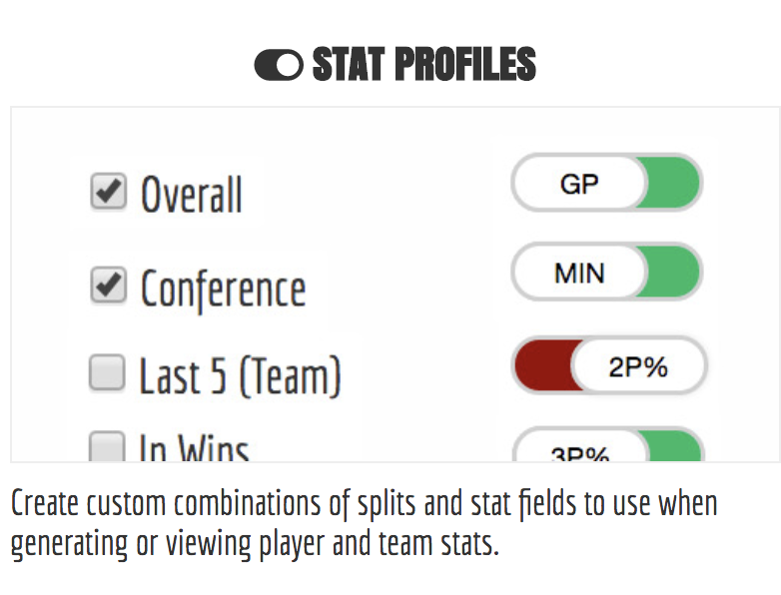Click the toggle icon beside Stat Profiles heading
This screenshot has height=595, width=781.
[x=279, y=65]
